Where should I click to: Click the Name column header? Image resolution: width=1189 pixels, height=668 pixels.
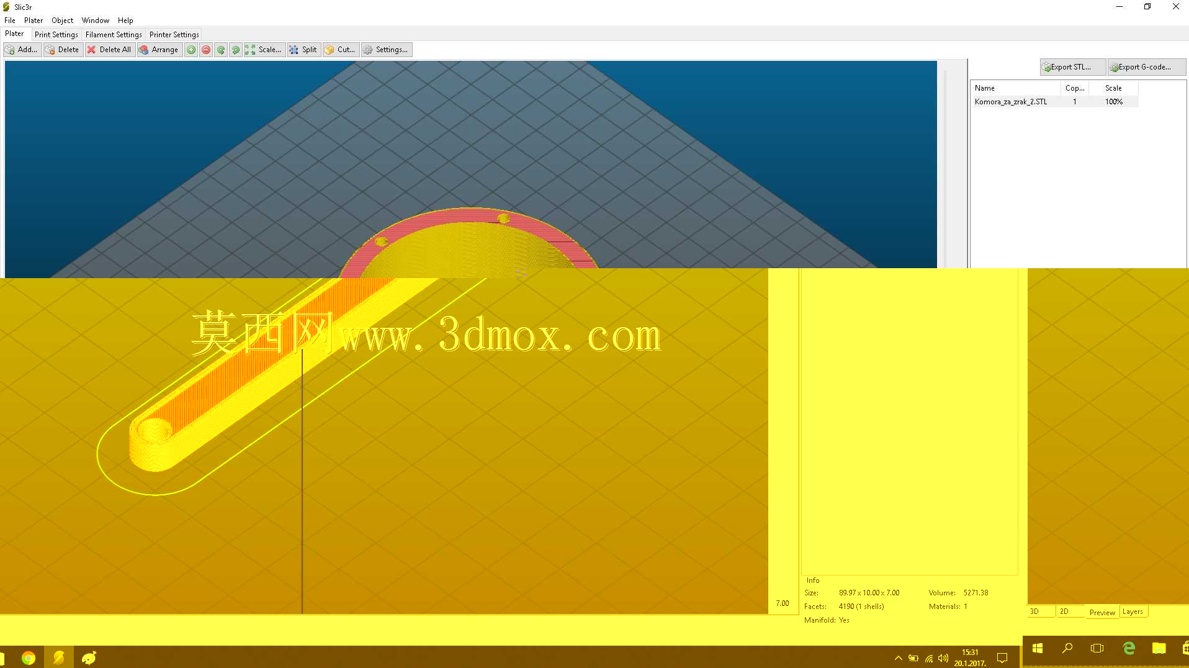point(1016,88)
